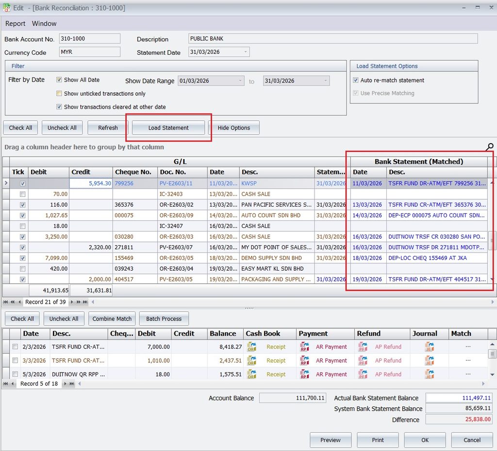497x451 pixels.
Task: Click AR Payment icon in 5/3/2026 row
Action: pos(305,374)
